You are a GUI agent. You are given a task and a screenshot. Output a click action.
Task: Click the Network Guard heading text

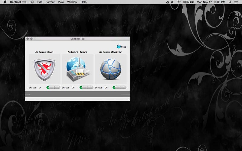(77, 52)
